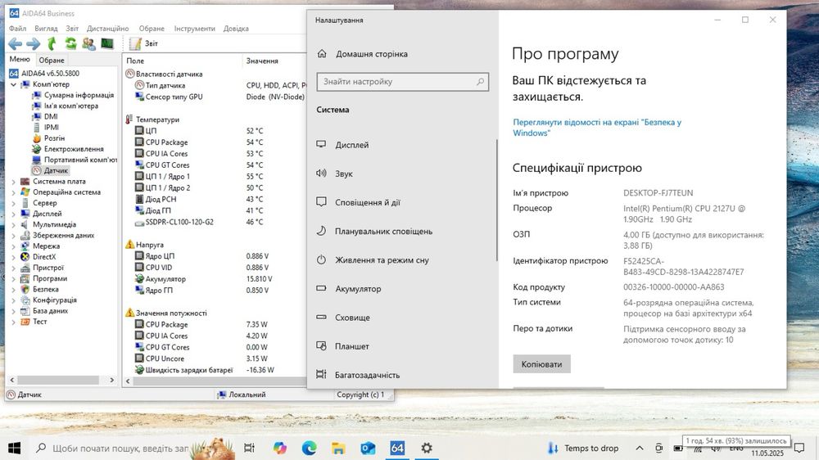Click the AIDA64 monitor graph toolbar icon
Viewport: 819px width, 460px height.
107,43
